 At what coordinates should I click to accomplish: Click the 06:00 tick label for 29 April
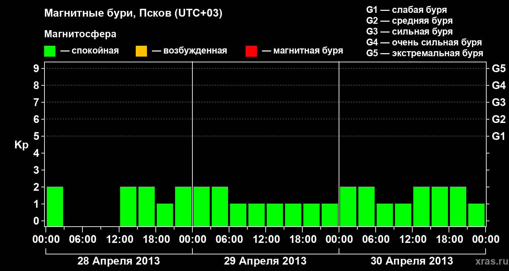(229, 239)
